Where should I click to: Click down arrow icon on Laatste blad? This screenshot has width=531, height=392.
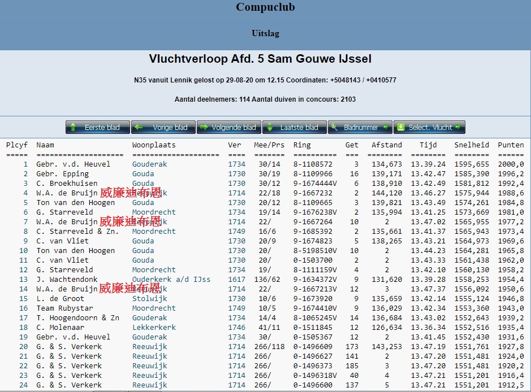(270, 127)
